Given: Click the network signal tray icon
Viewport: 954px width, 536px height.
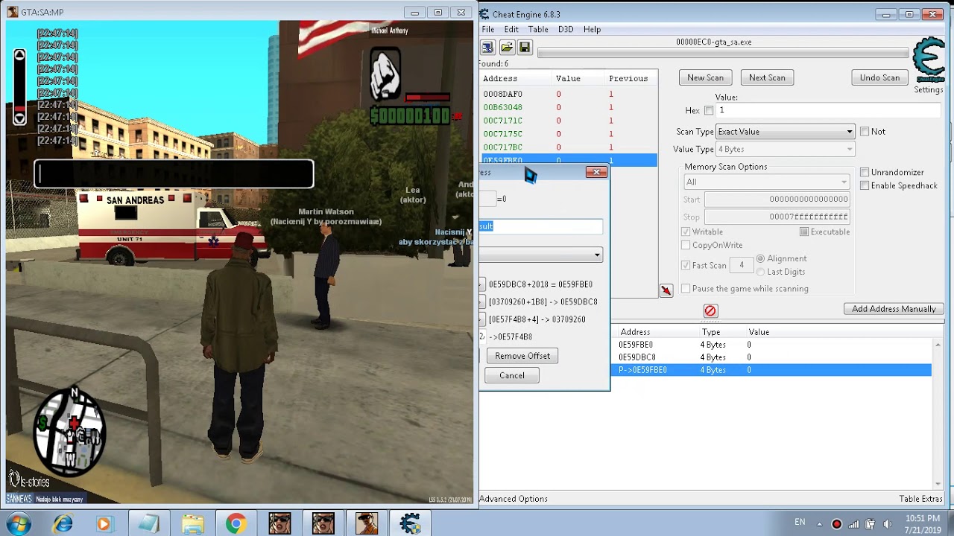Looking at the screenshot, I should [x=853, y=524].
